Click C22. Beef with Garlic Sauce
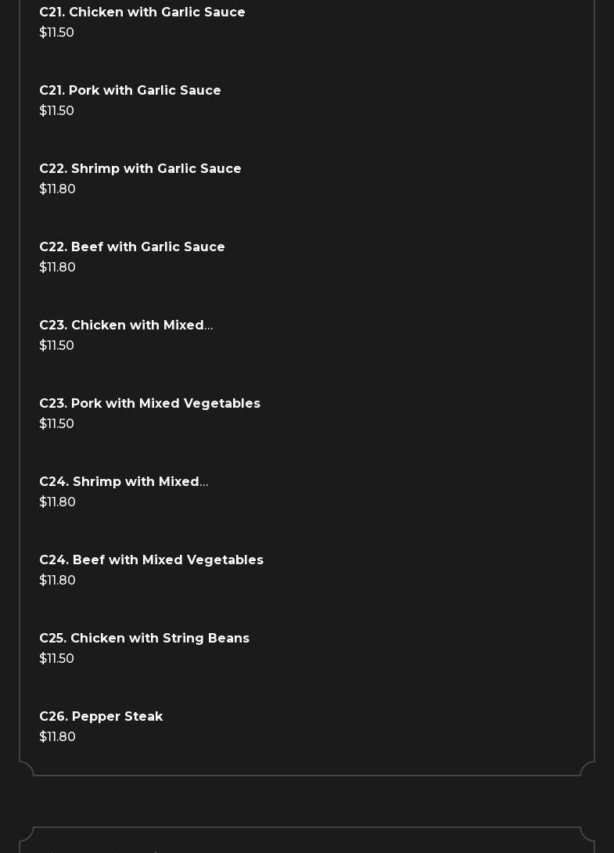Image resolution: width=614 pixels, height=853 pixels. [x=132, y=247]
